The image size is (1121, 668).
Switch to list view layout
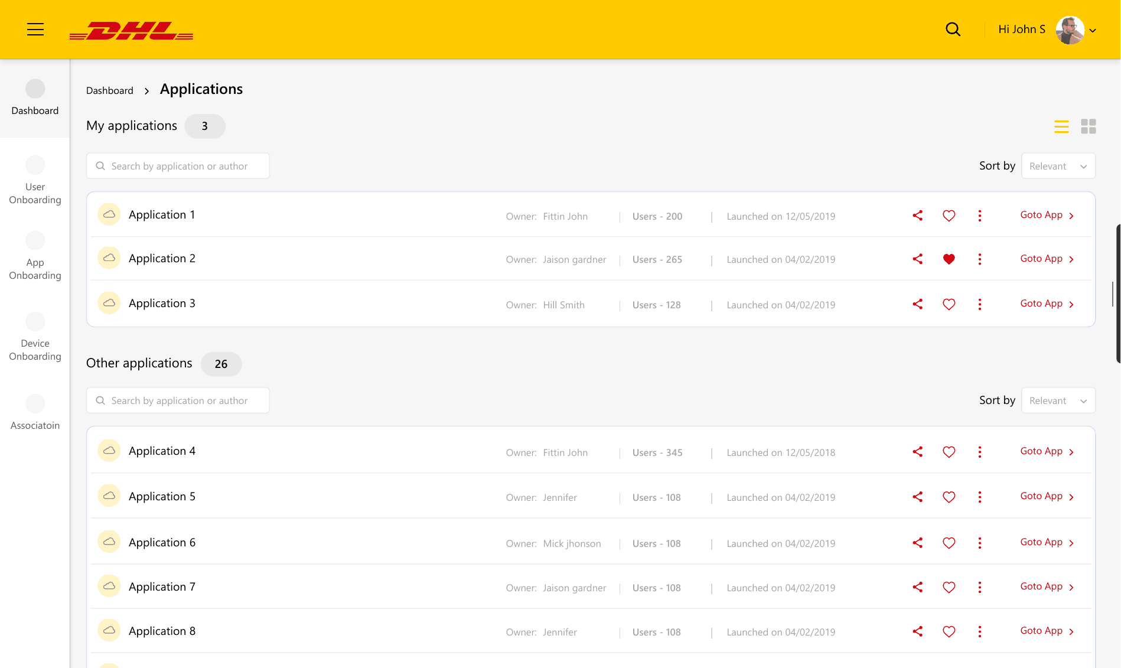tap(1061, 126)
